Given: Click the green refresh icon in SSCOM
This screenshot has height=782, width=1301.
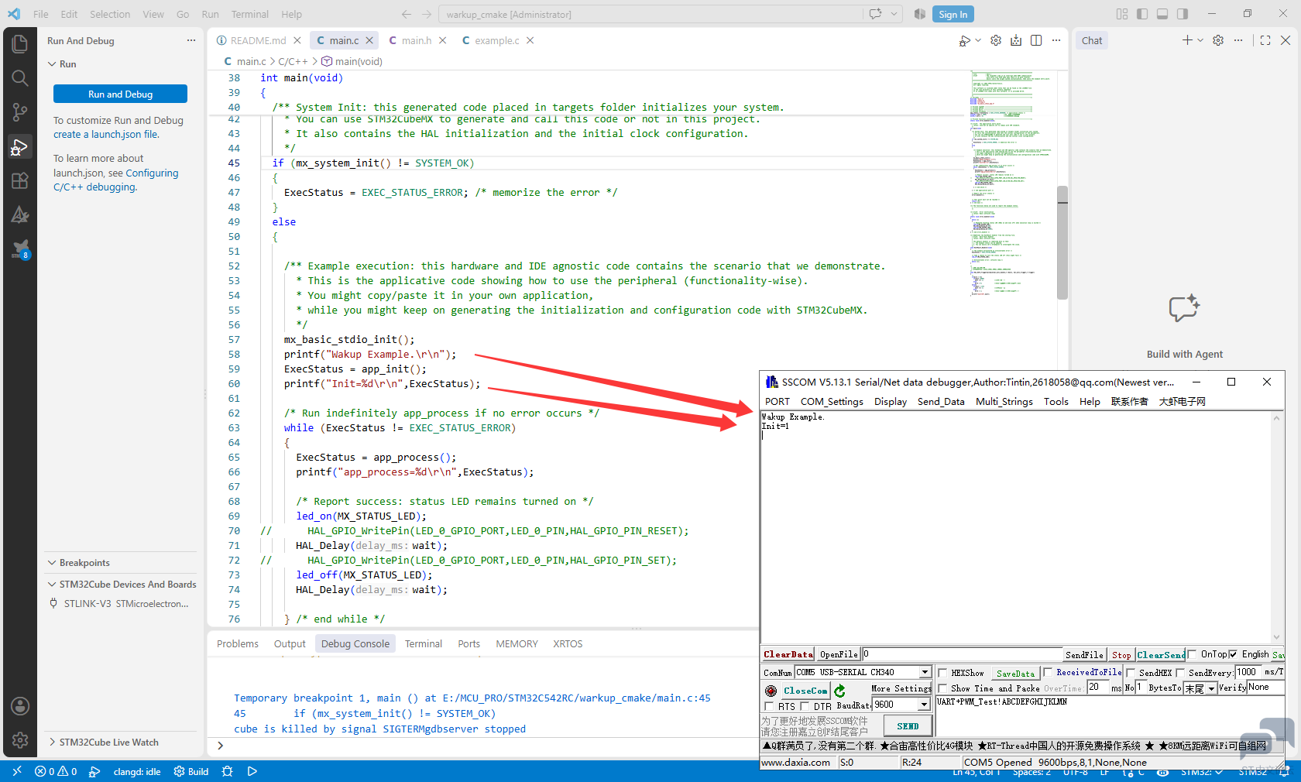Looking at the screenshot, I should tap(839, 690).
